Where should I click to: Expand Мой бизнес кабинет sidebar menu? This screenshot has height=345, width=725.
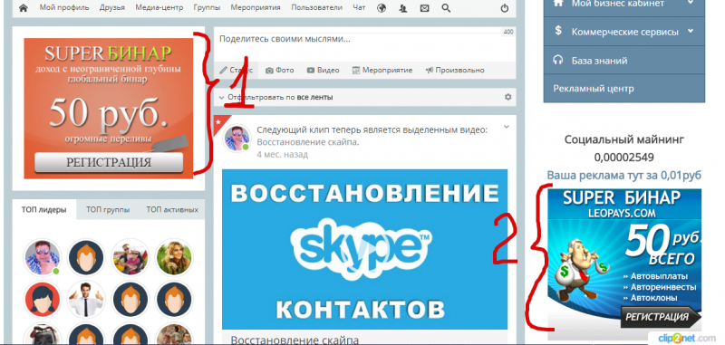(x=624, y=5)
